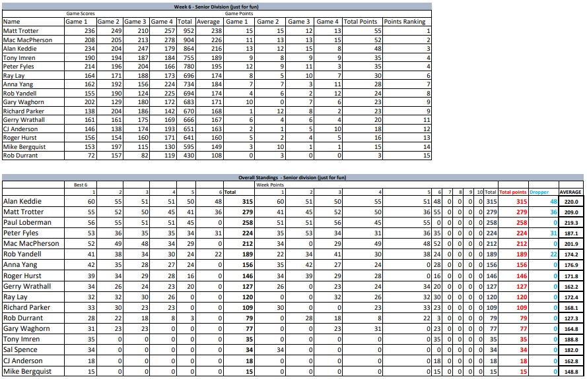The width and height of the screenshot is (587, 379).
Task: Select Gerry Wrathall's overall average 162.2
Action: coord(571,287)
